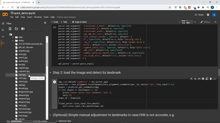
Task: Open code snippets sidebar icon
Action: [x=3, y=37]
